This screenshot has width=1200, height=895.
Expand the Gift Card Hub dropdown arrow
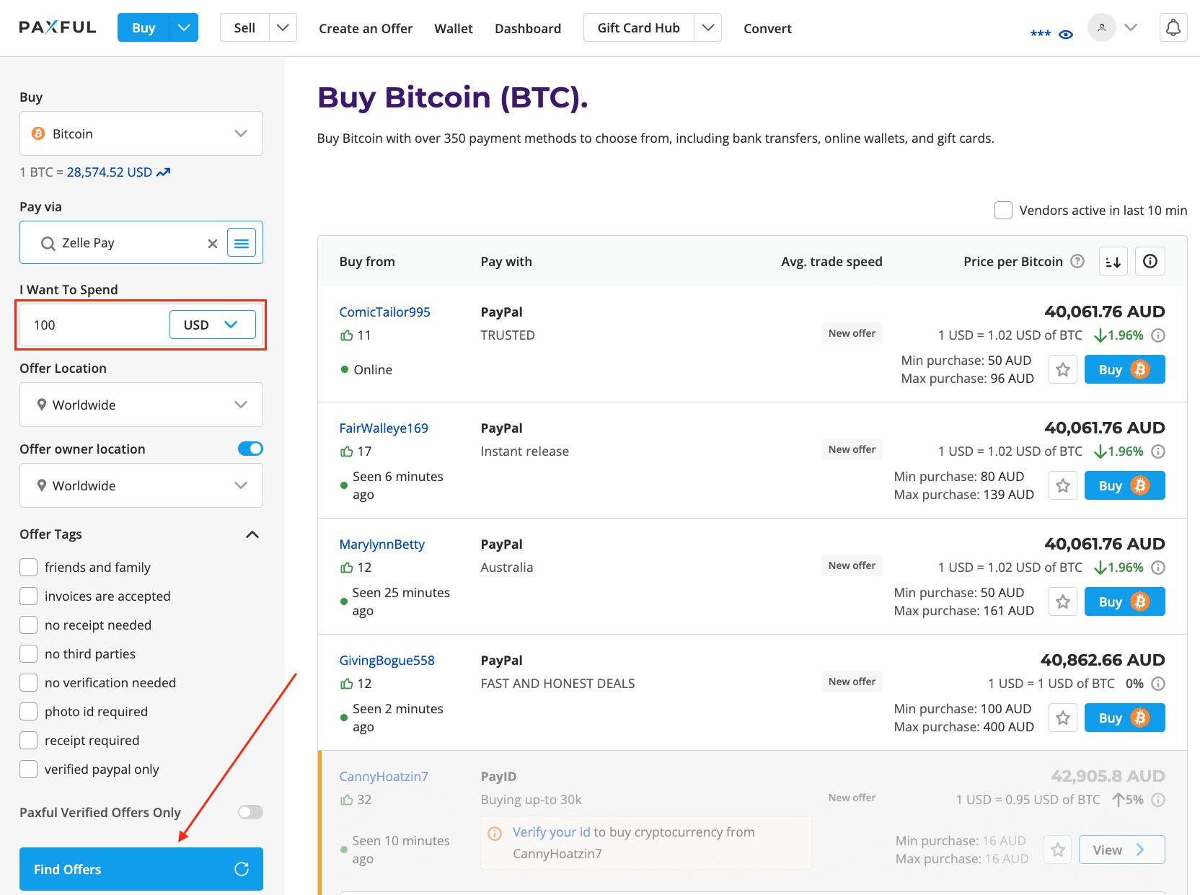(x=708, y=27)
